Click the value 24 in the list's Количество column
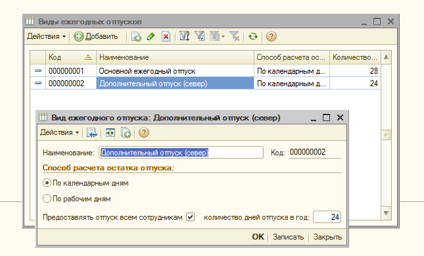Image resolution: width=424 pixels, height=256 pixels. 355,84
